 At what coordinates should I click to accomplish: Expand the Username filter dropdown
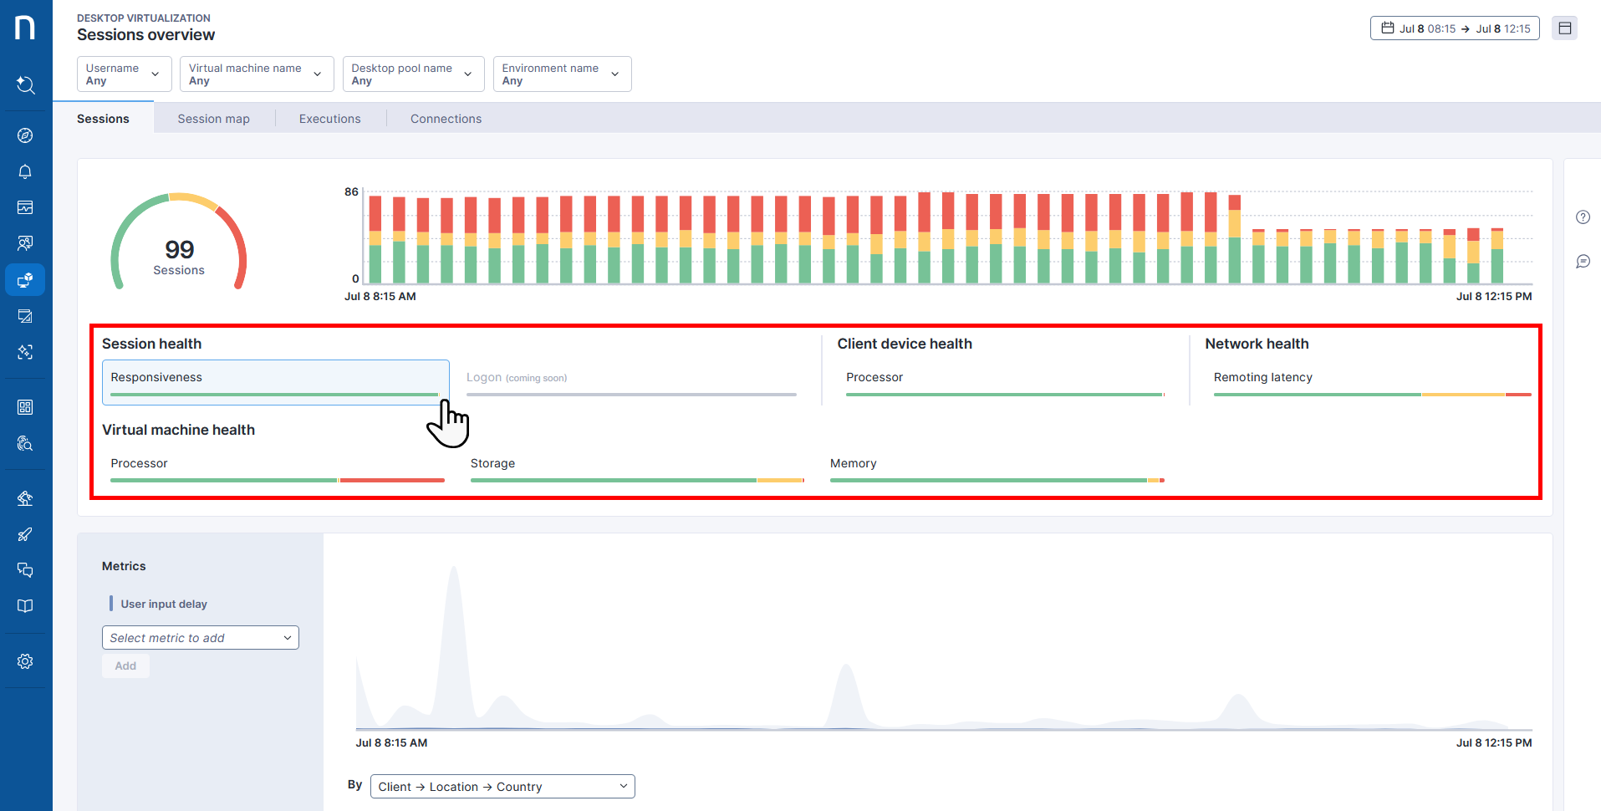click(x=124, y=74)
